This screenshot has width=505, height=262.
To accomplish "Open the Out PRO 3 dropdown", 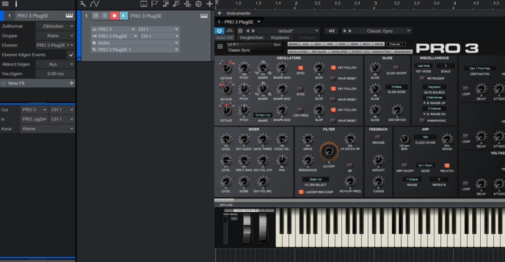I will [35, 109].
